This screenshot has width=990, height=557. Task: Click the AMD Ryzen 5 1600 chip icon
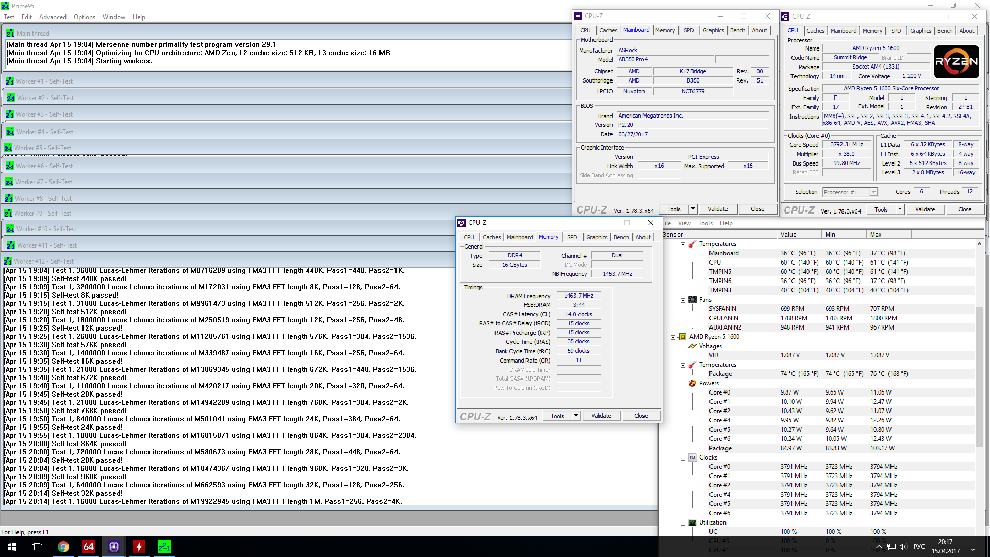coord(683,337)
